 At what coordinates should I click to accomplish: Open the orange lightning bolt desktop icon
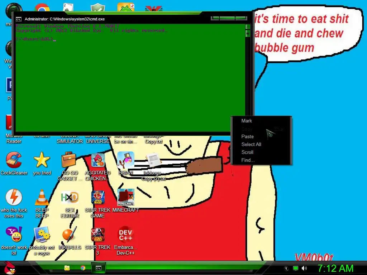[14, 197]
